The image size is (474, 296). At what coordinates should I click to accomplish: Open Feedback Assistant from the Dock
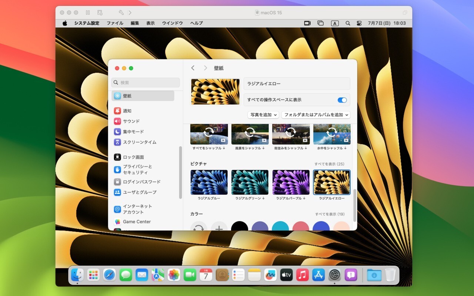pos(351,275)
